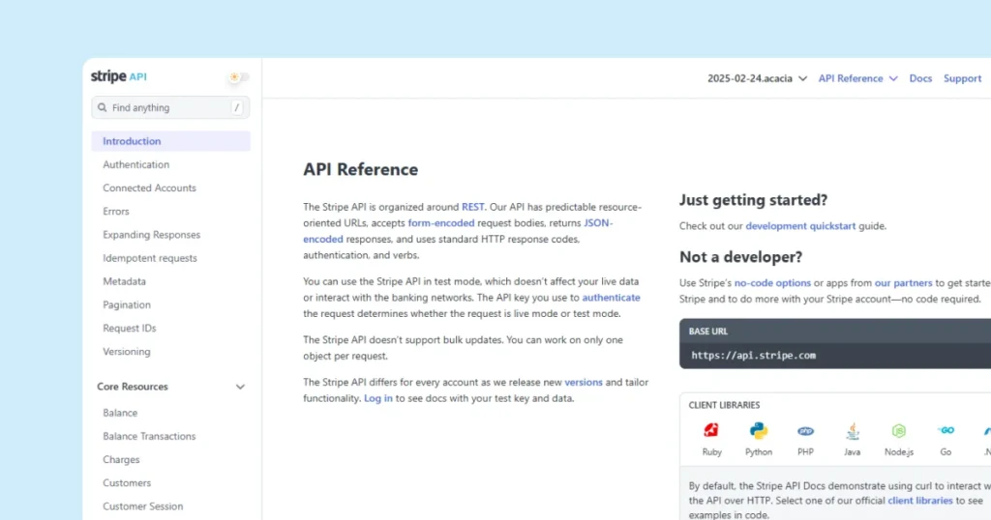991x520 pixels.
Task: Follow the form-encoded link
Action: tap(441, 222)
